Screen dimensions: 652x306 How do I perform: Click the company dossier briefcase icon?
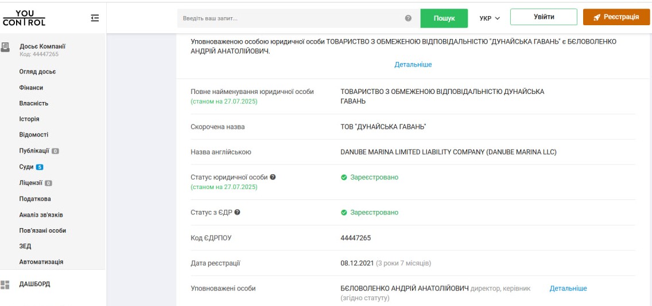[x=5, y=46]
